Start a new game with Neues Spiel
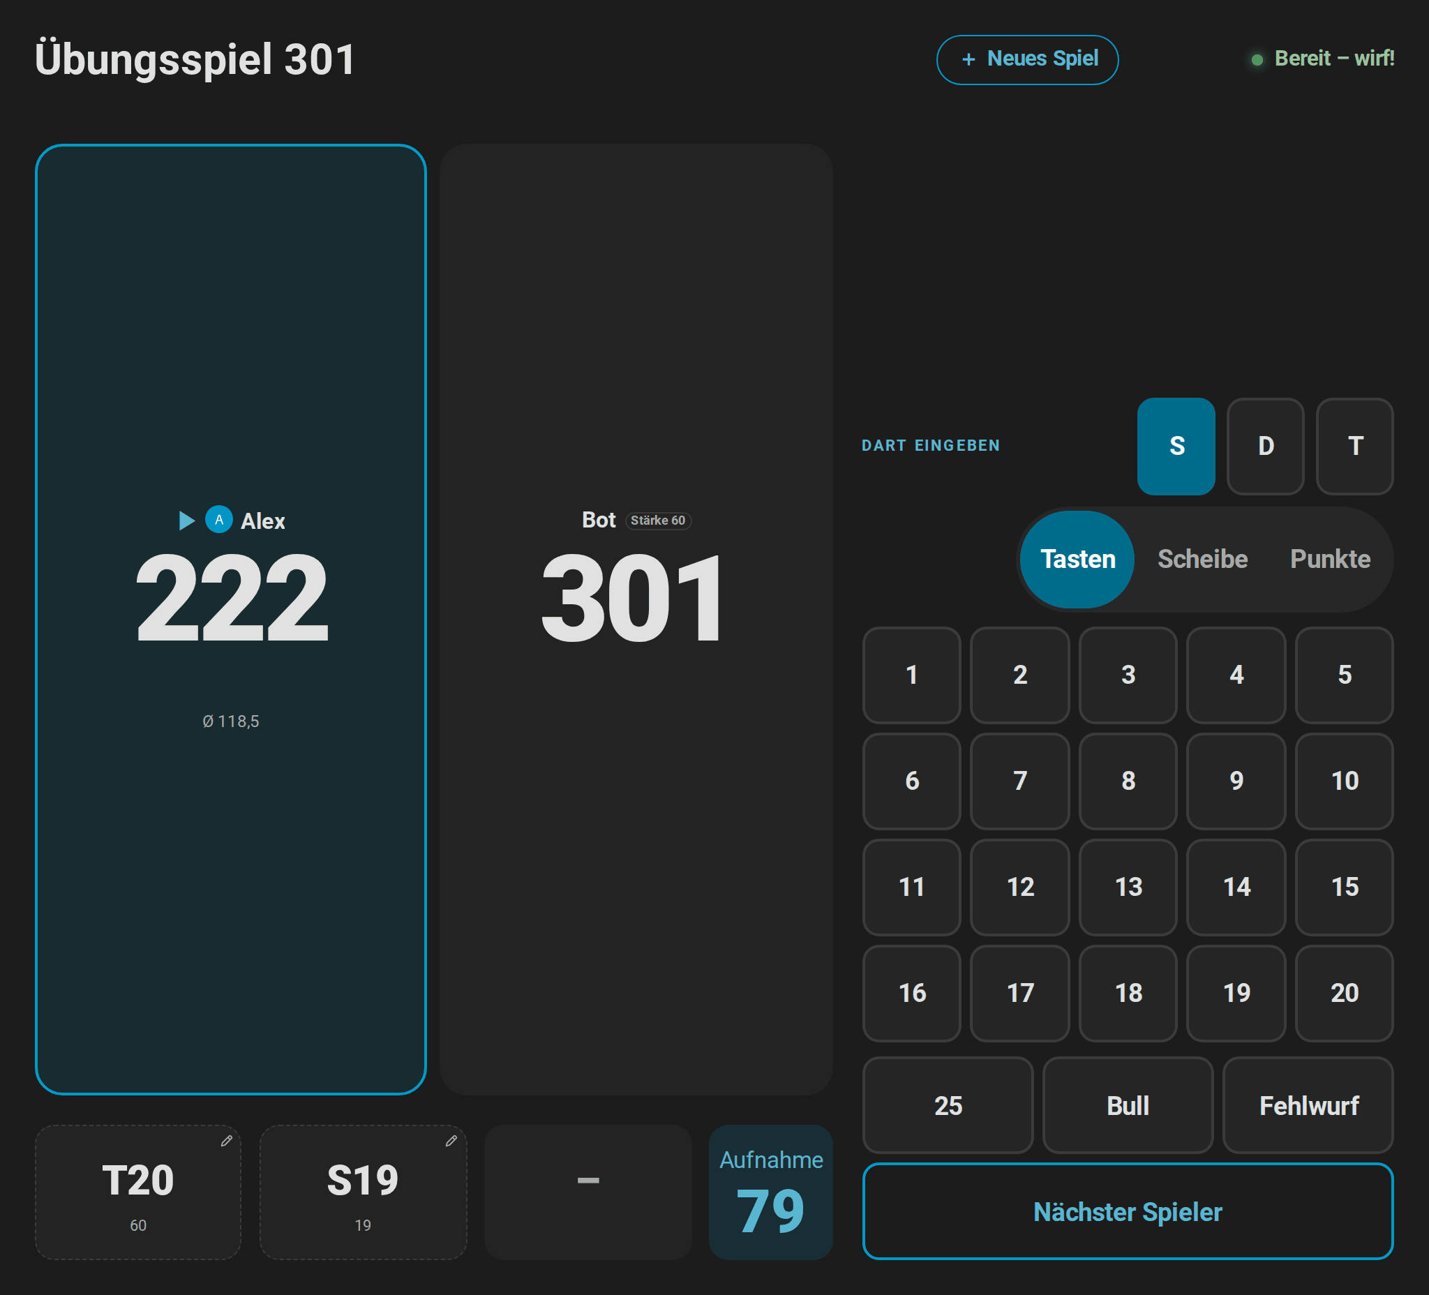This screenshot has height=1295, width=1429. point(1027,59)
